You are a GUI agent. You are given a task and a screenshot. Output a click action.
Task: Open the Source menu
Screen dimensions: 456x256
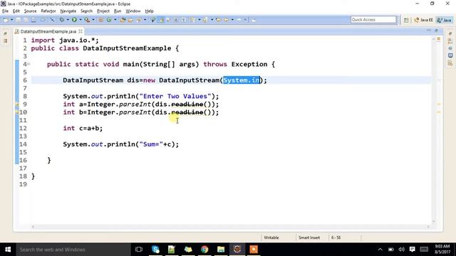pyautogui.click(x=30, y=11)
